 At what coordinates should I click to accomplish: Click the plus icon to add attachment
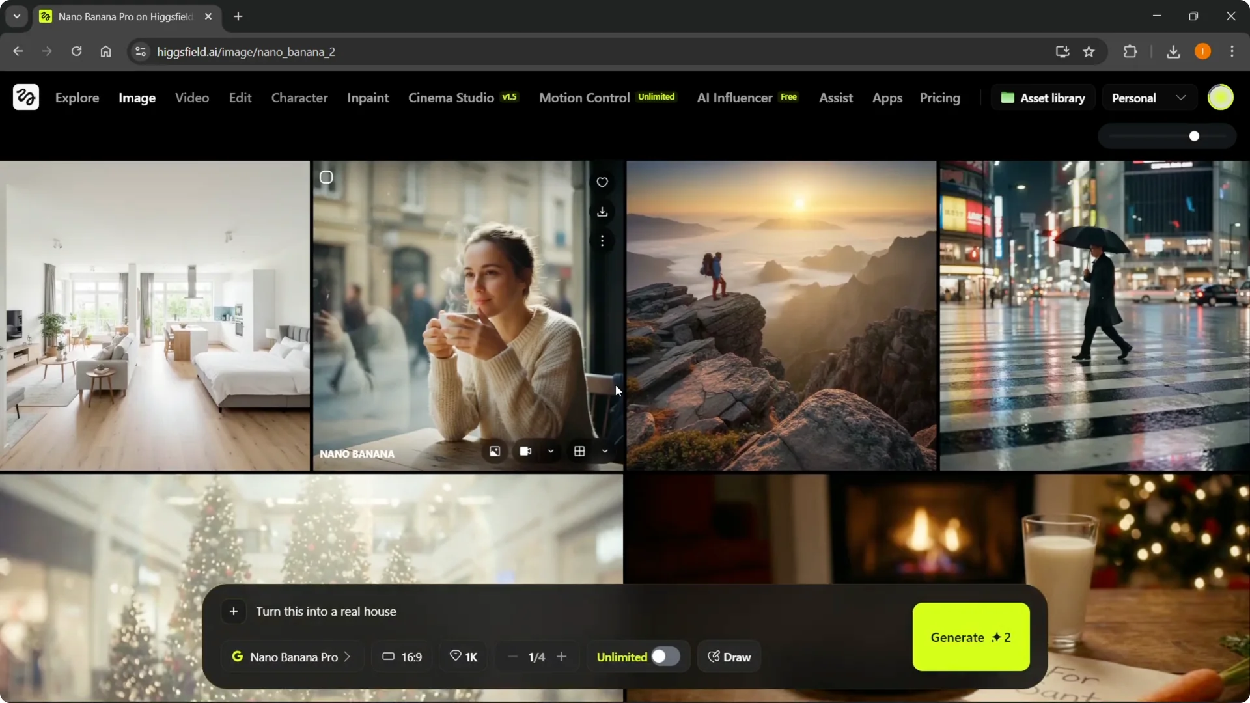click(x=234, y=611)
